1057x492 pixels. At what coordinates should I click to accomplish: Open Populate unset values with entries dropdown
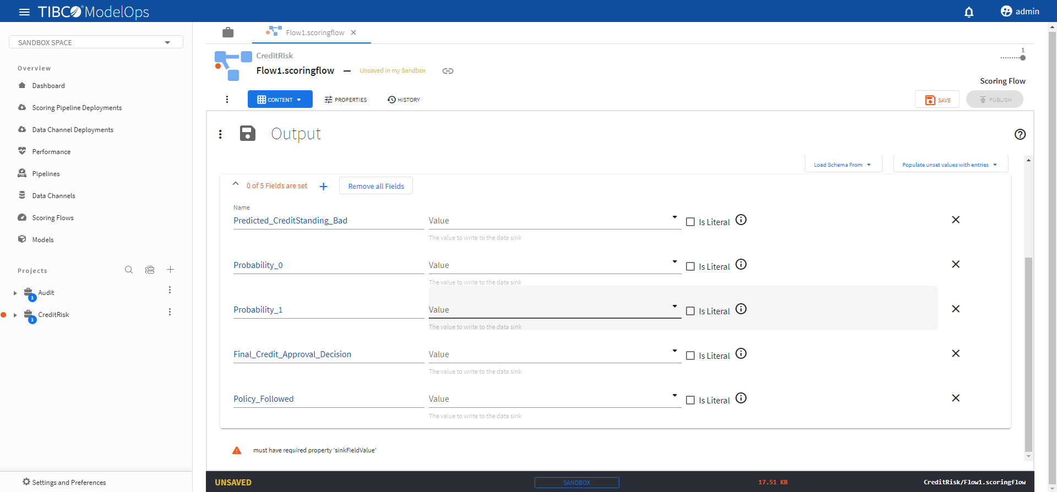click(x=950, y=165)
